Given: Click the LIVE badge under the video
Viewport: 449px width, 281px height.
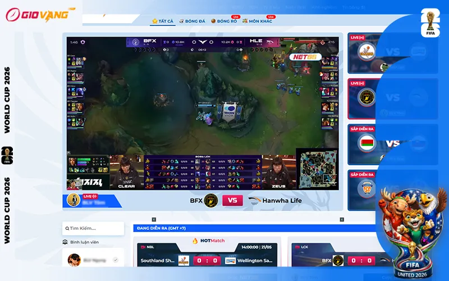Looking at the screenshot, I should click(90, 196).
